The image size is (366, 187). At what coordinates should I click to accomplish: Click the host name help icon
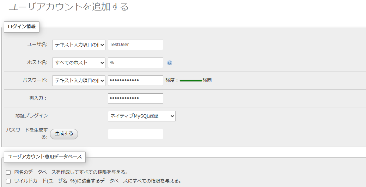point(170,63)
